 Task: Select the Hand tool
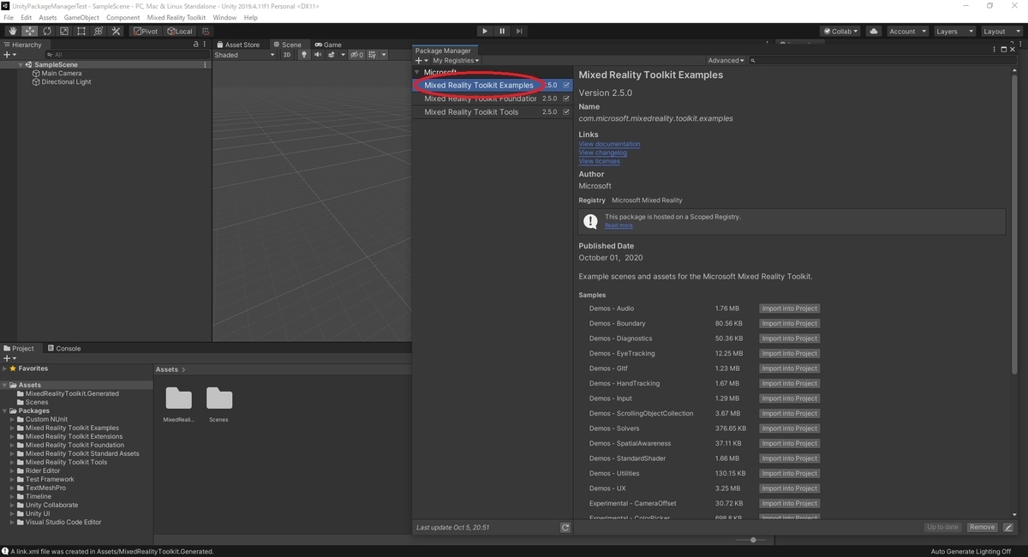(x=12, y=31)
